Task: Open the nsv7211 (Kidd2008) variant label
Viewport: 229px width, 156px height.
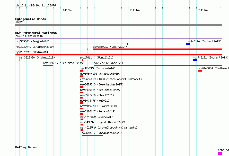Action: (29, 36)
